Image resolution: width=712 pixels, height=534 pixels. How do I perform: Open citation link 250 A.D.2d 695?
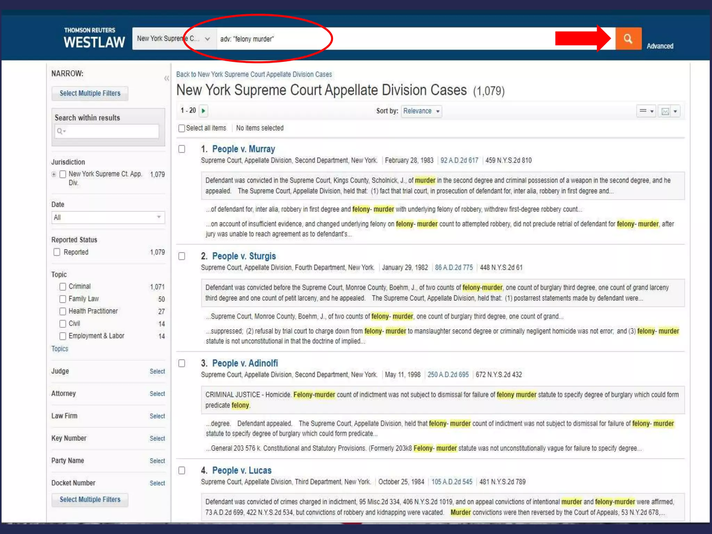(x=448, y=375)
